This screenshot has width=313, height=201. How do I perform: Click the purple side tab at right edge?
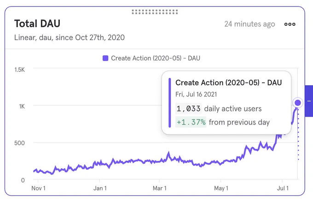click(309, 101)
